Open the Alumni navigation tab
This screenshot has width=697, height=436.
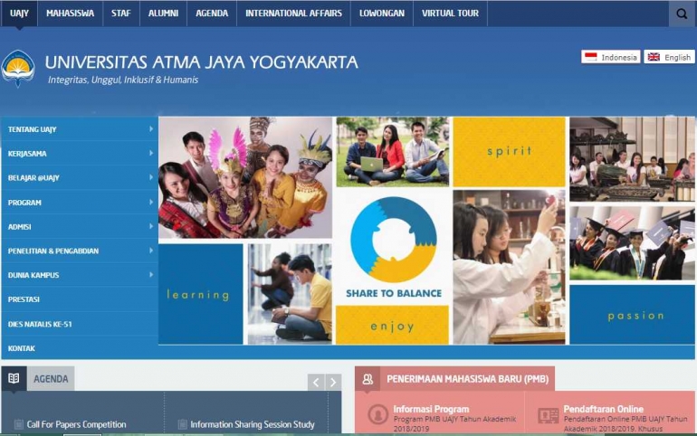163,14
